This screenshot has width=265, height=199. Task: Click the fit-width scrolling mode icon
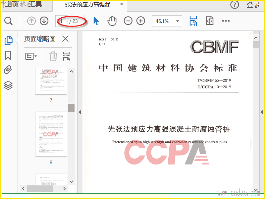tap(193, 21)
